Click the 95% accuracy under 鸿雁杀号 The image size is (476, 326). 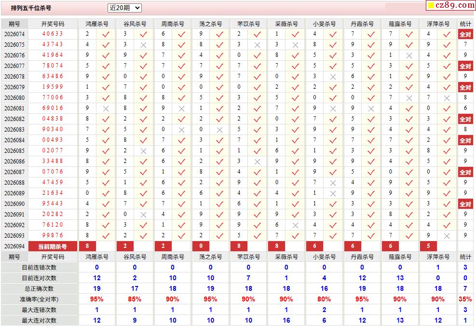click(x=96, y=299)
